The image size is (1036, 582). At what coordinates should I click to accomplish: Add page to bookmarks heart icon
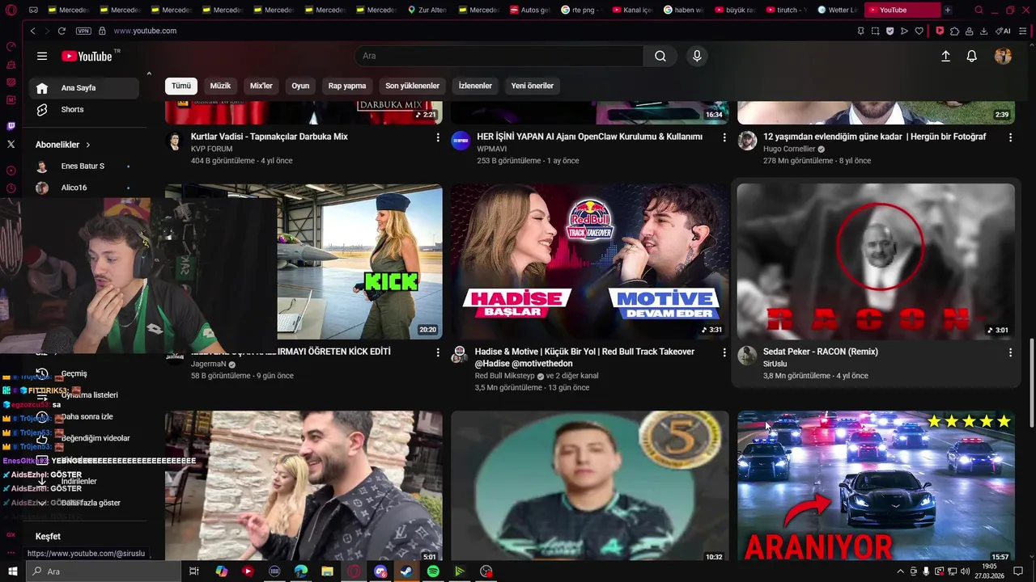point(919,31)
